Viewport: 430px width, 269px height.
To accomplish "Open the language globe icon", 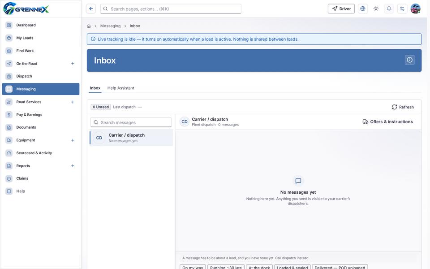I will [362, 9].
